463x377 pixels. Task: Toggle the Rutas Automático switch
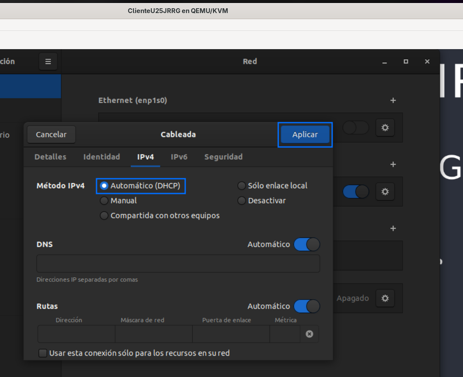(307, 307)
